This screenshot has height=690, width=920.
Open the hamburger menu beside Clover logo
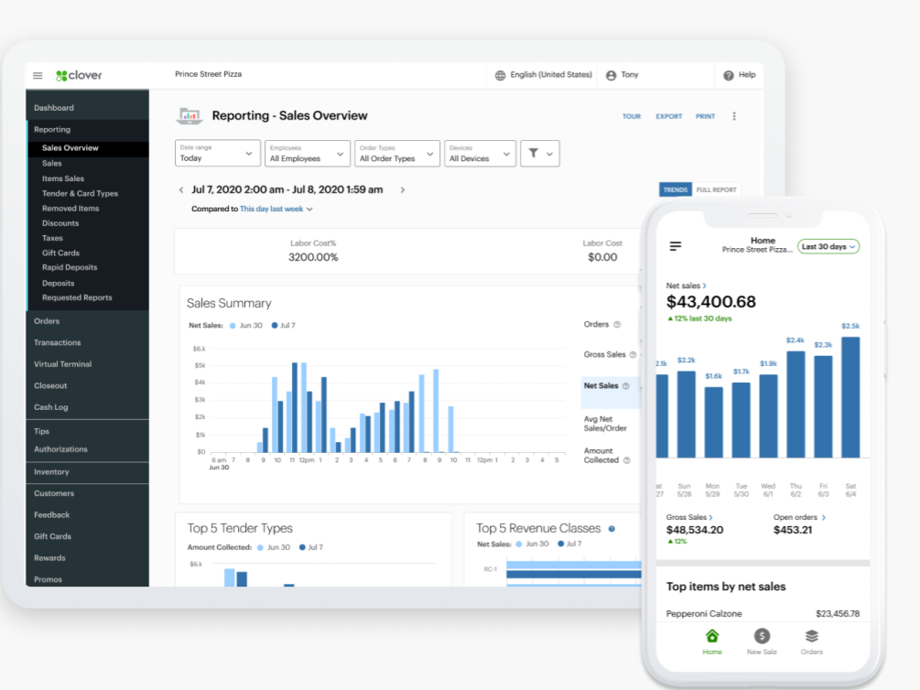(x=38, y=76)
